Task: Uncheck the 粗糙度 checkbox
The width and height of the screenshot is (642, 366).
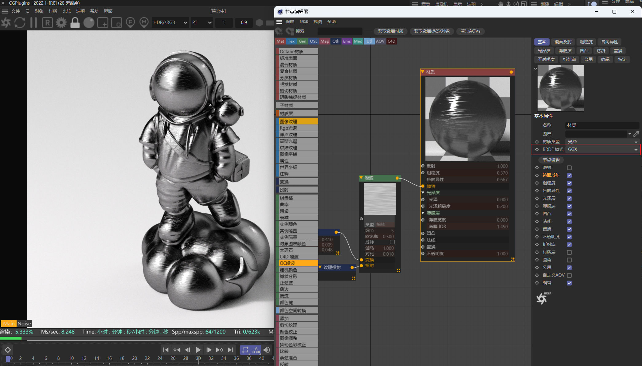Action: click(x=569, y=183)
